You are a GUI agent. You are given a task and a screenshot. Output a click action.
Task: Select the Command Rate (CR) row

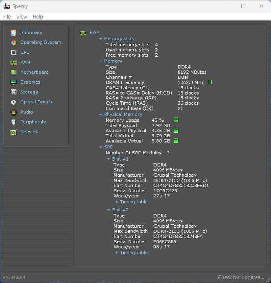[145, 108]
